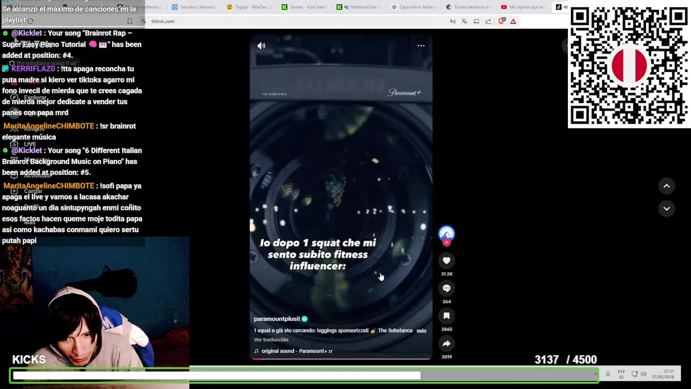Click the Brave Shields lion icon
The height and width of the screenshot is (389, 691).
(x=502, y=21)
